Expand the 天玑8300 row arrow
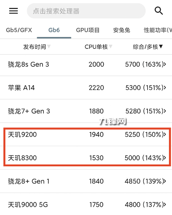 [x=165, y=158]
